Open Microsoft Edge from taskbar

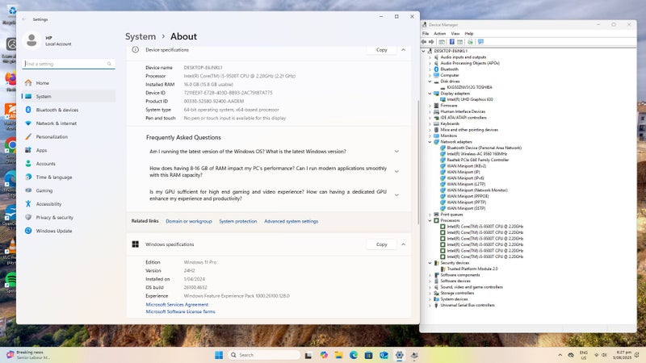[354, 355]
